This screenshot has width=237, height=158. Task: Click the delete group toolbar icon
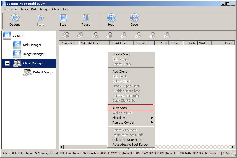coord(80,35)
